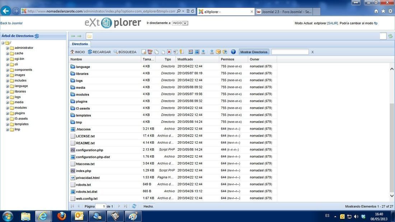
Task: Click the rename toolbar icon
Action: [x=175, y=52]
